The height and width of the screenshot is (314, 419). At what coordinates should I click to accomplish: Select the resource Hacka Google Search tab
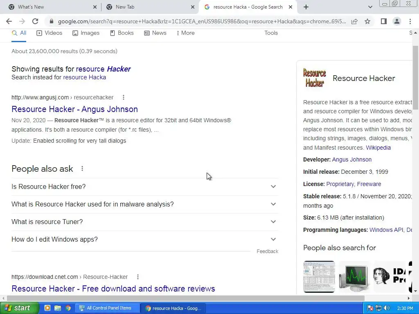coord(248,7)
